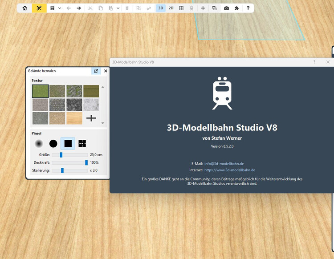
Task: Add new object with plus icon
Action: pos(203,8)
